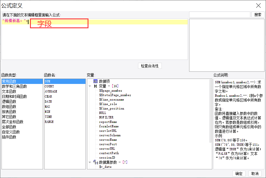Image resolution: width=266 pixels, height=178 pixels.
Task: Confirm with the 确定 button
Action: pyautogui.click(x=239, y=174)
